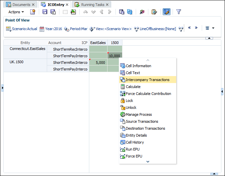Expand the left side panel arrow

point(2,88)
